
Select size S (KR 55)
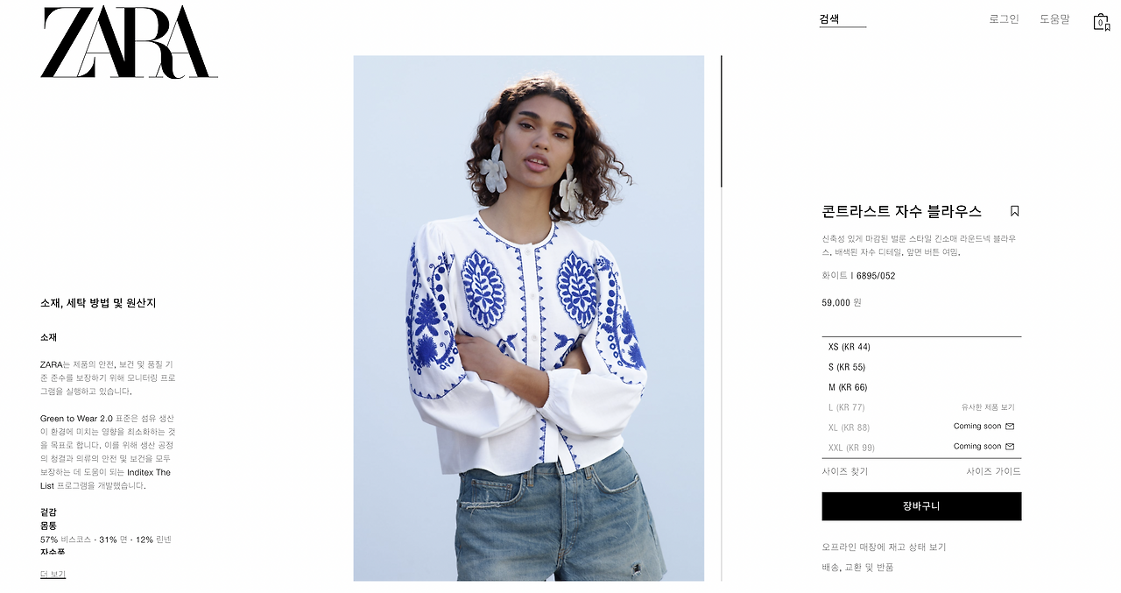(921, 367)
